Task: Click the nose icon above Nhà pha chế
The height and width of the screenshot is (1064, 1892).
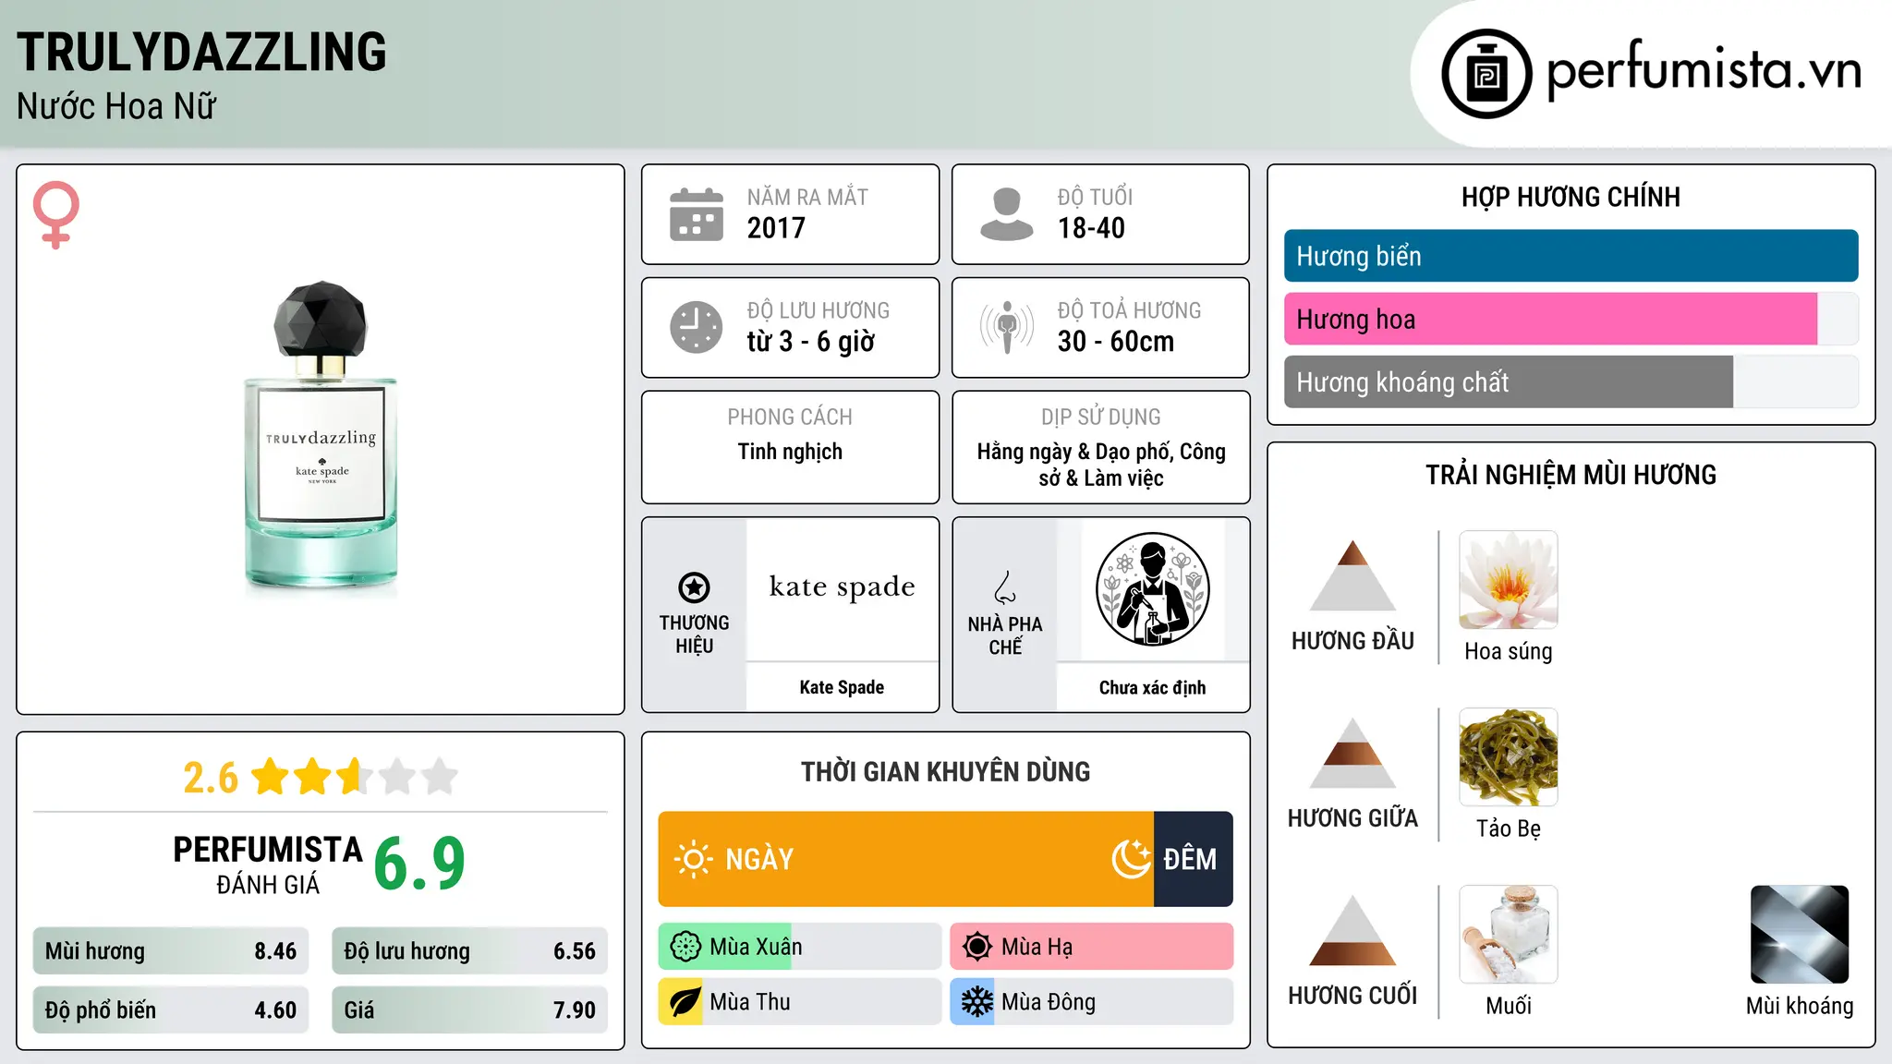Action: pos(1005,586)
